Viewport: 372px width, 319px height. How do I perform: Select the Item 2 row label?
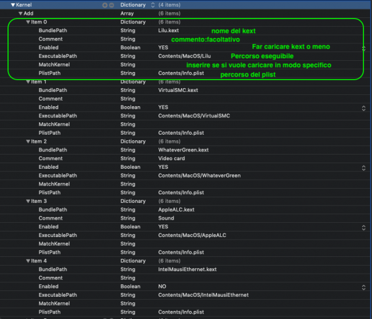tap(39, 142)
